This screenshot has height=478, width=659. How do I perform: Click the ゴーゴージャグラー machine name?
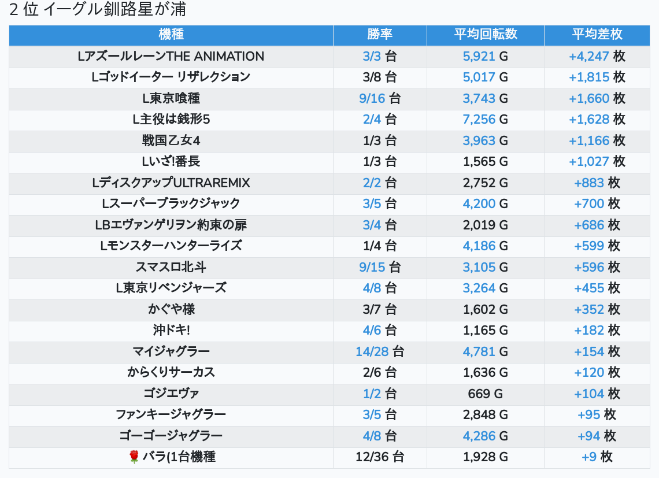[x=171, y=436]
